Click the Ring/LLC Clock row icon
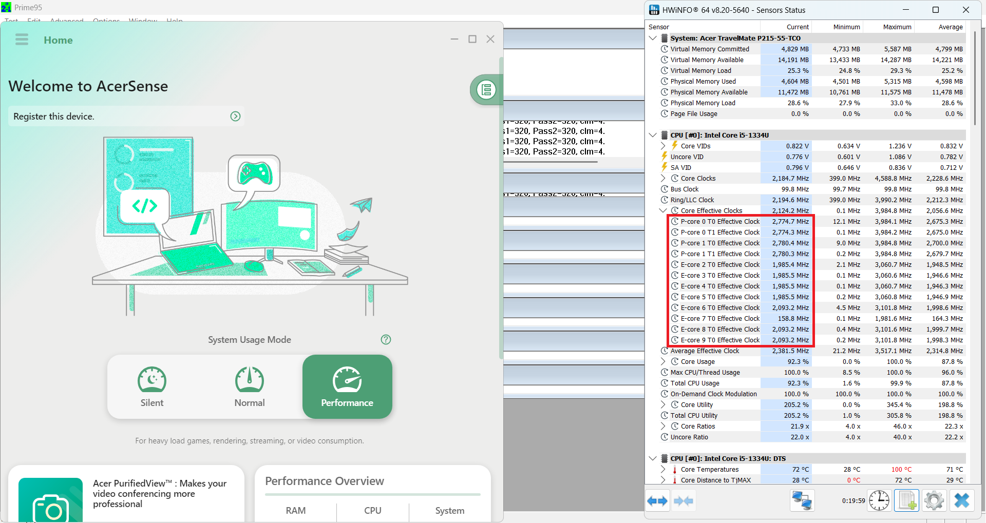 point(665,200)
